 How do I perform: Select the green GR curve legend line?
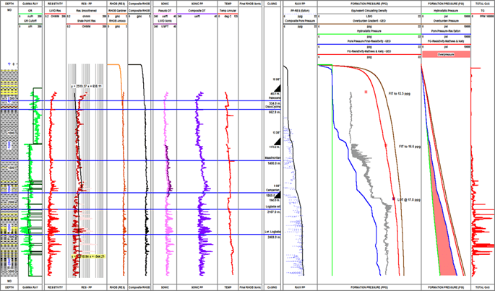click(30, 14)
